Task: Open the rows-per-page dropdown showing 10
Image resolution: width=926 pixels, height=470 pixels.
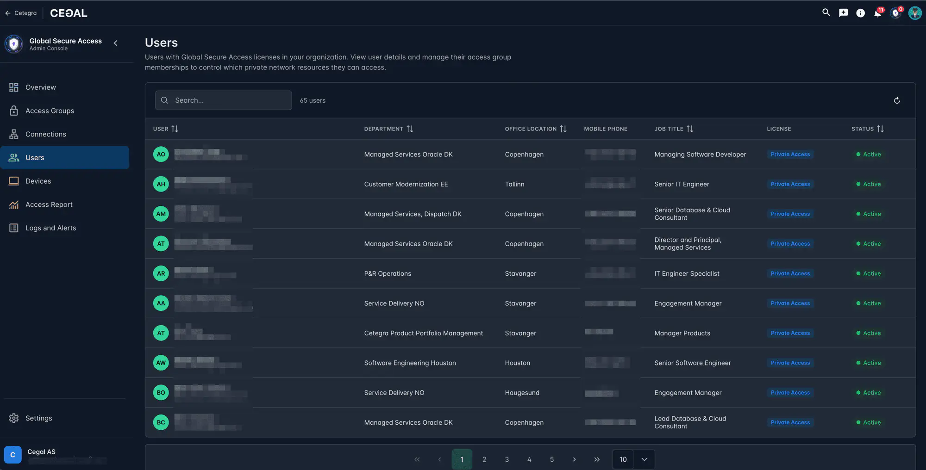Action: click(633, 459)
